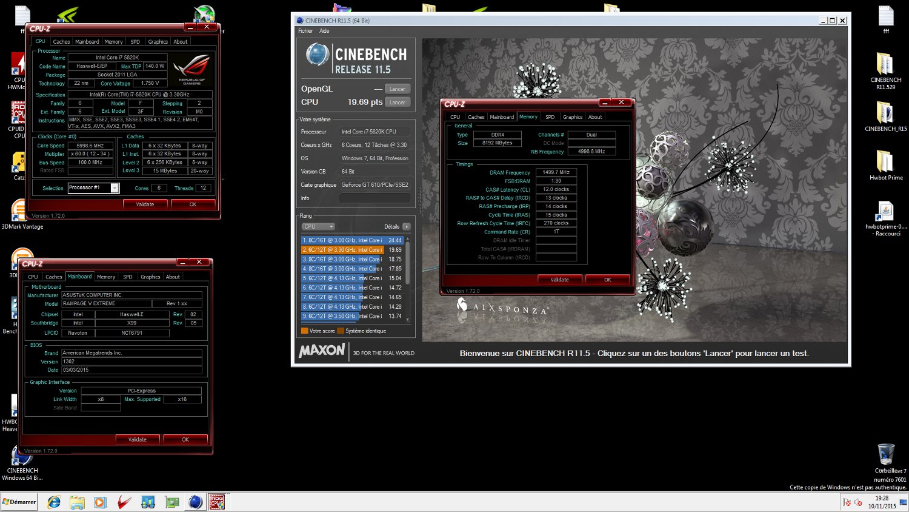
Task: Select the hwbotprime Raccourci shortcut icon
Action: [x=886, y=218]
